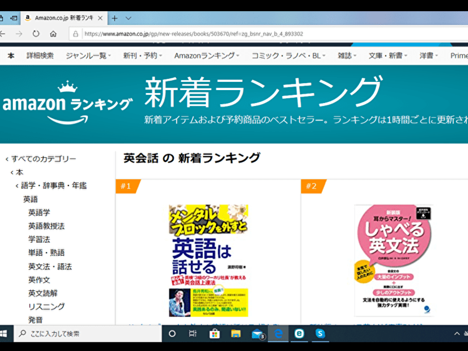The image size is (468, 351).
Task: Open File Explorer from the taskbar
Action: [236, 333]
